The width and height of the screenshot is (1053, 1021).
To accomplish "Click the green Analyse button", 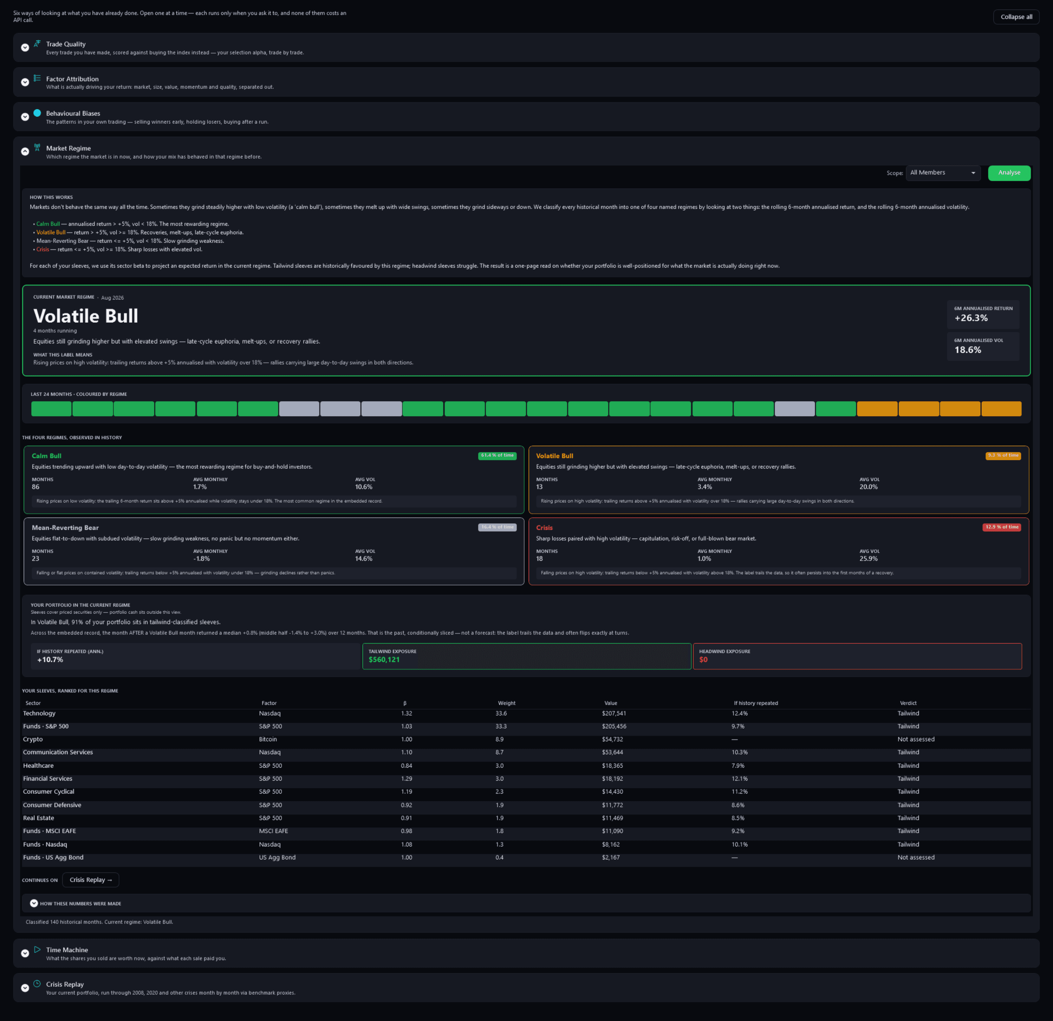I will click(x=1009, y=173).
